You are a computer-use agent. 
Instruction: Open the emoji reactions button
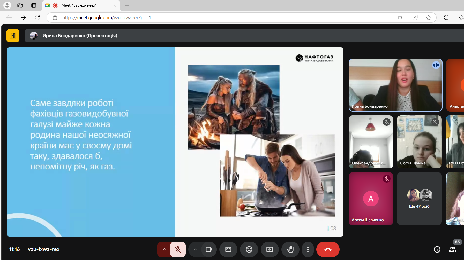pos(249,249)
